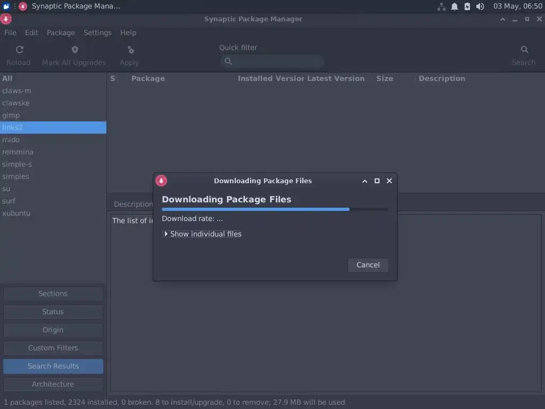The width and height of the screenshot is (545, 409).
Task: Select surf in the search list
Action: [x=53, y=201]
